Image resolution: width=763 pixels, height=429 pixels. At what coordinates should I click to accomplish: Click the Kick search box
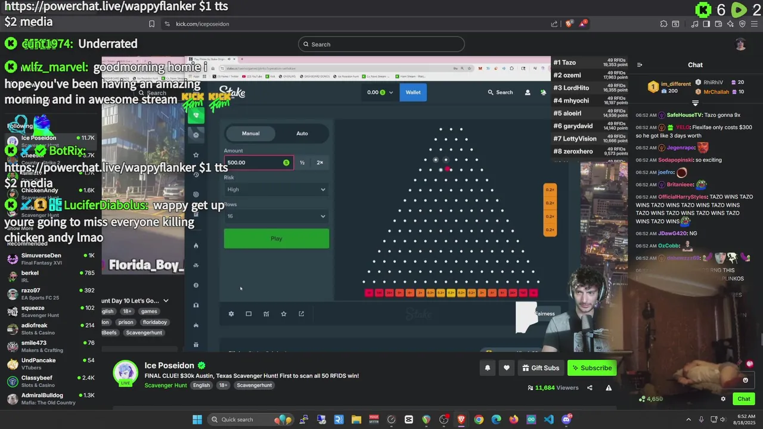[x=381, y=44]
